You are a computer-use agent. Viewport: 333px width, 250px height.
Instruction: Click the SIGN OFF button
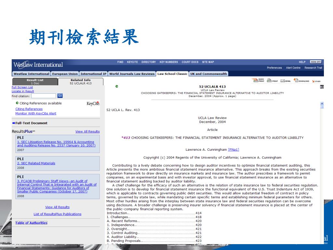[315, 62]
